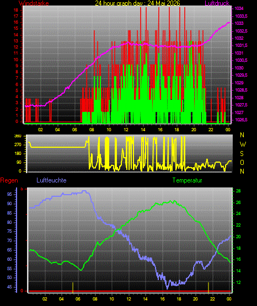This screenshot has height=306, width=257.
Task: Click the 12 hour tick on wind graph
Action: pyautogui.click(x=126, y=130)
